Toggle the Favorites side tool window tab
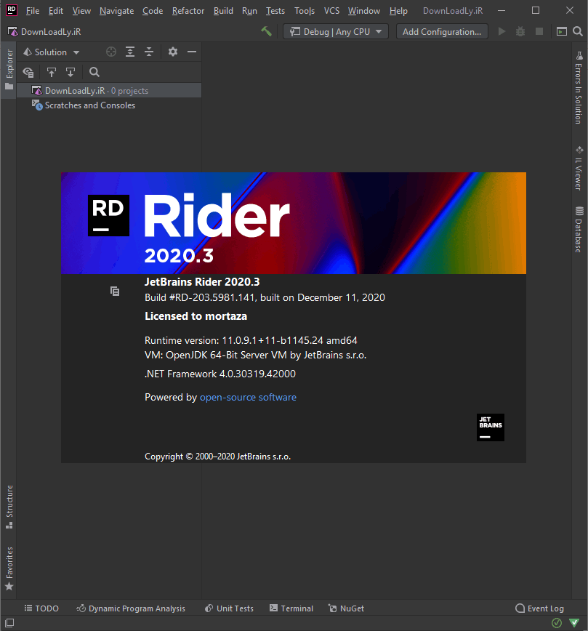 9,568
